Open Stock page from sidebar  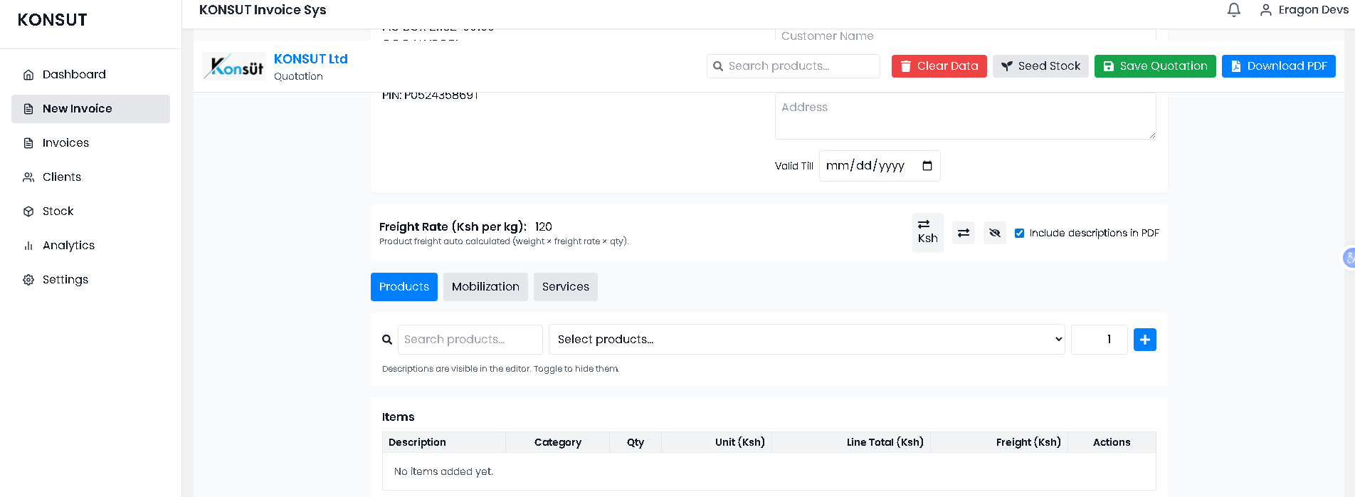click(x=90, y=211)
